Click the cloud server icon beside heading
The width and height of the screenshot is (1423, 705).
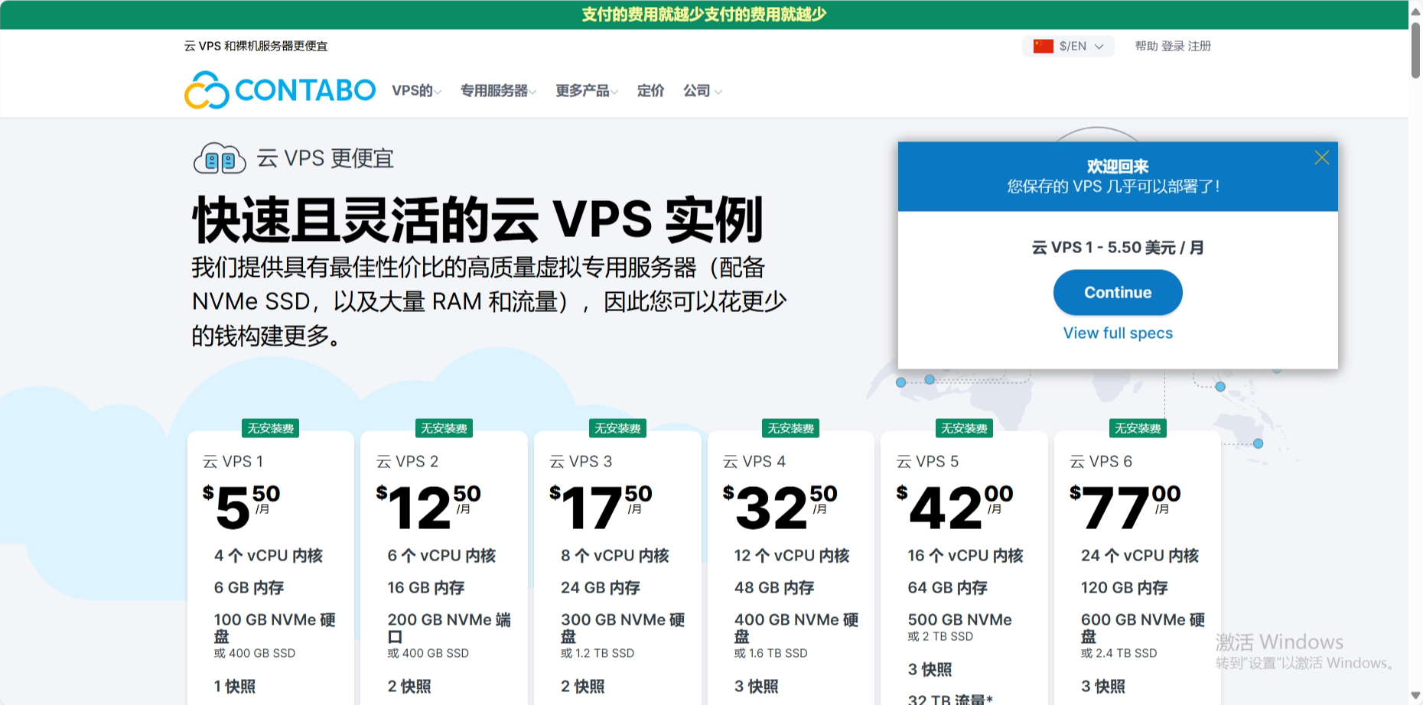(x=220, y=159)
